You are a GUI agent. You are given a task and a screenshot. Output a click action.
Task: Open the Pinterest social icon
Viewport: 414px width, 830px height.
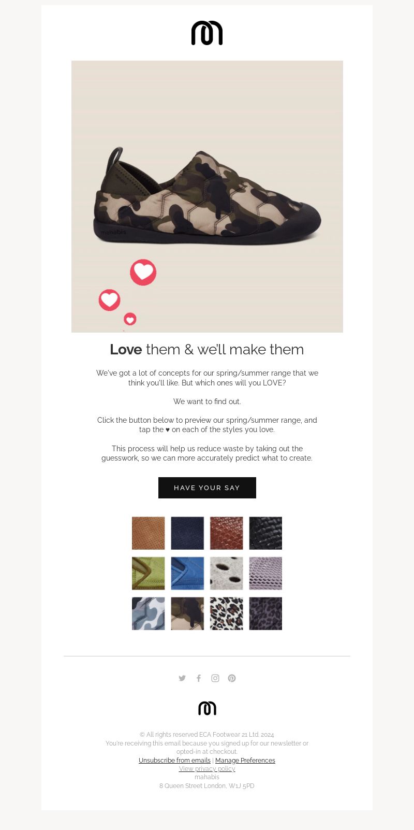point(232,678)
